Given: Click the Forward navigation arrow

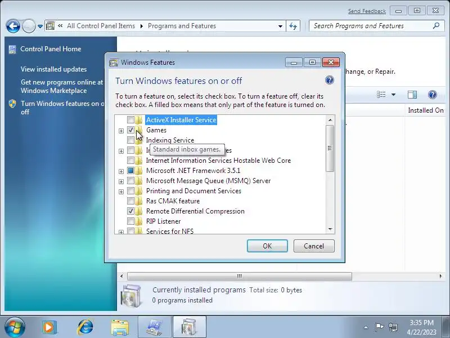Looking at the screenshot, I should tap(29, 26).
